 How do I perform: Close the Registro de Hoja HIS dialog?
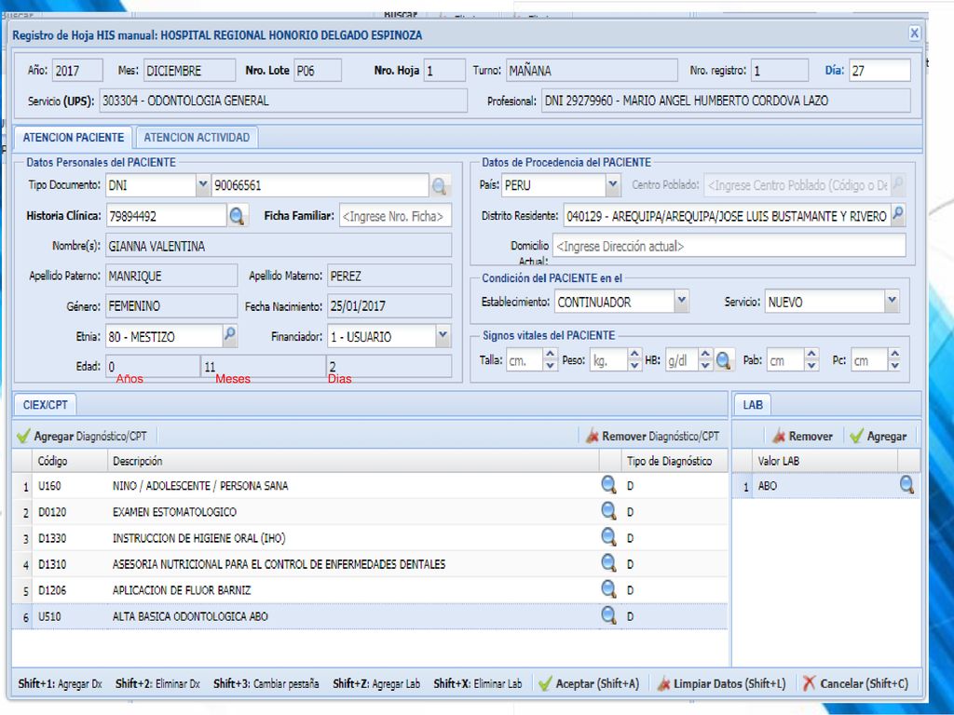pos(914,34)
